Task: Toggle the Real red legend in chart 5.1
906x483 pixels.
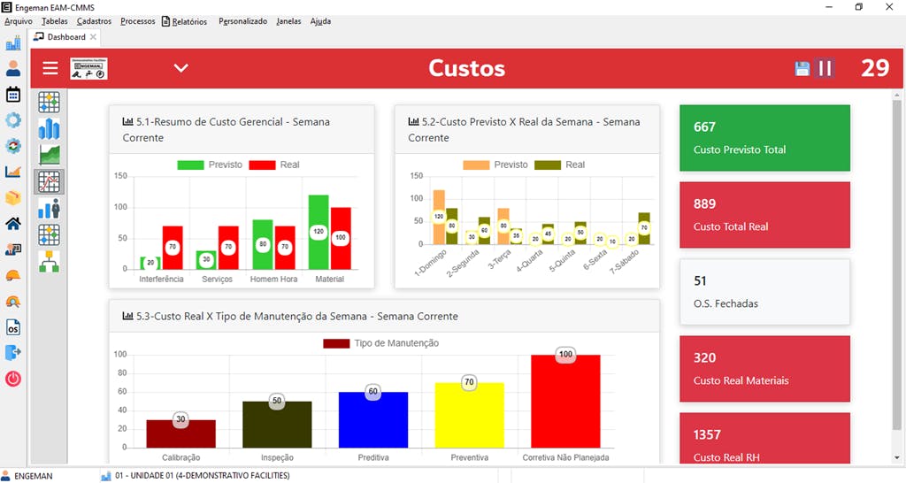Action: click(274, 165)
